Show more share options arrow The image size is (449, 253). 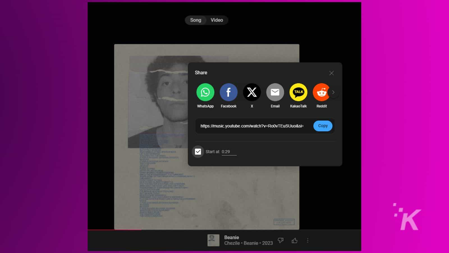333,92
